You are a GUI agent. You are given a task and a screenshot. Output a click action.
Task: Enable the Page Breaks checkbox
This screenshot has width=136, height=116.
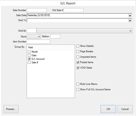click(x=78, y=51)
